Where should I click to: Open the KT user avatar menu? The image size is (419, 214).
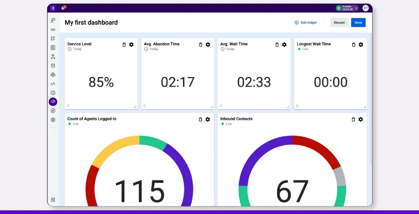click(x=365, y=8)
